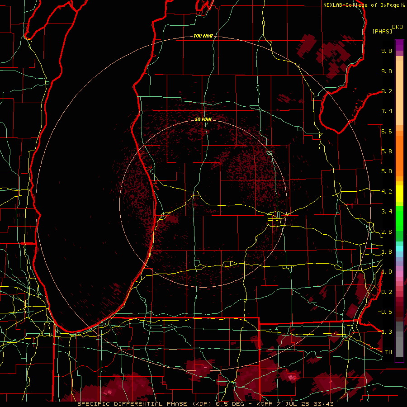Click the "KGRR 7 JUL 25 03:43" timestamp
This screenshot has width=407, height=407.
click(295, 404)
